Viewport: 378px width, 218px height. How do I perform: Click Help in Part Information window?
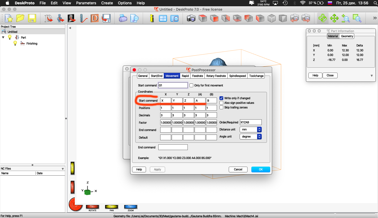315,75
